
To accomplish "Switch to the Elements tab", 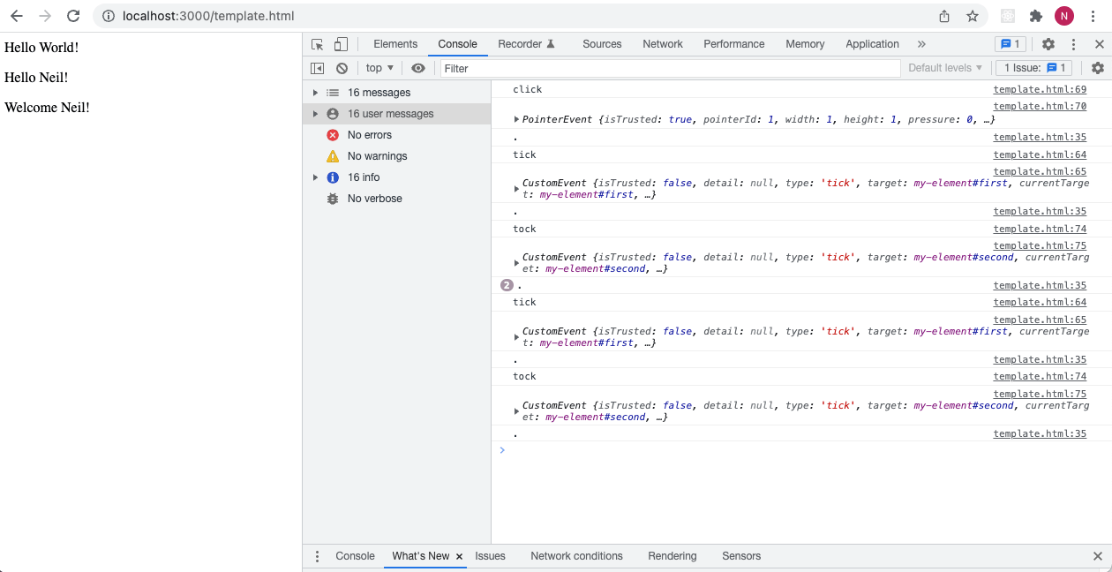I will [x=395, y=44].
